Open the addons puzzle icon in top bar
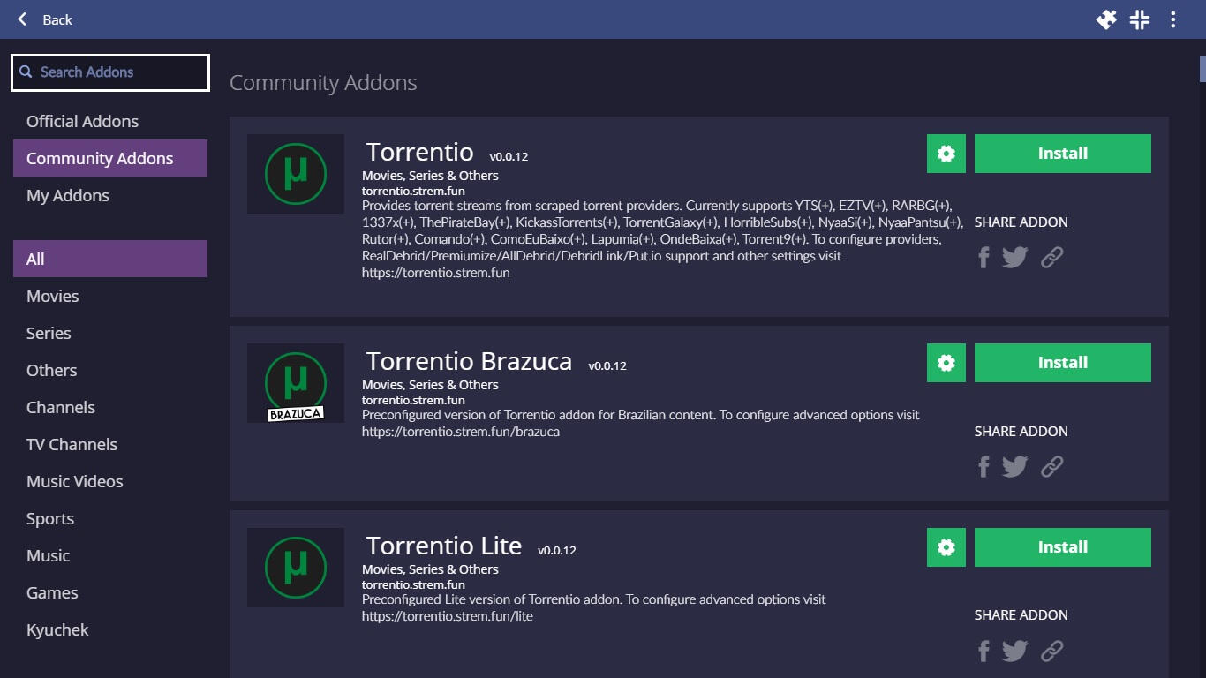 click(x=1106, y=19)
